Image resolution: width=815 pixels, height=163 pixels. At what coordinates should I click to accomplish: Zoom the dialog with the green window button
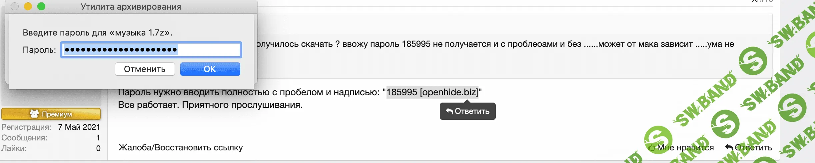tap(41, 6)
